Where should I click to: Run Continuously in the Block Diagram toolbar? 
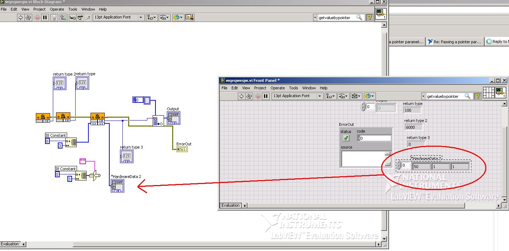click(x=28, y=17)
